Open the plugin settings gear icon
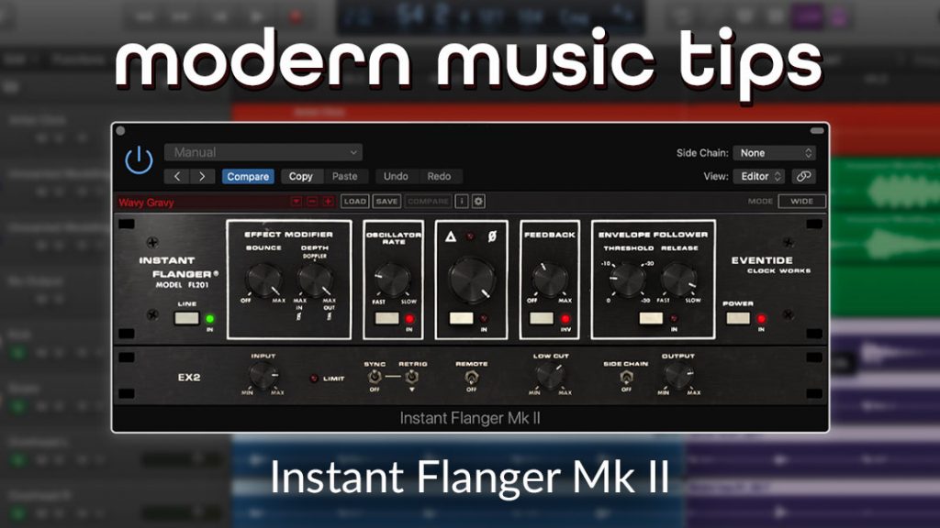This screenshot has height=528, width=940. (478, 202)
